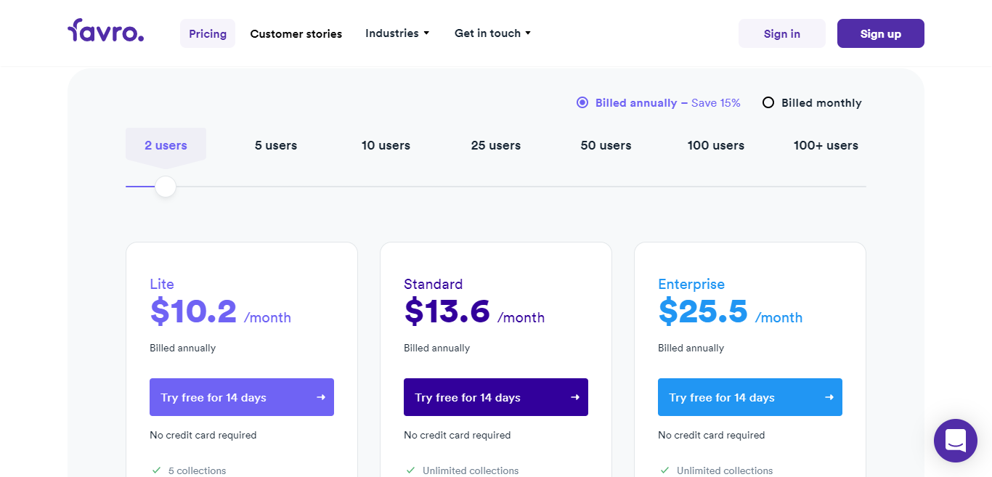992x477 pixels.
Task: Pick the 10 users tier
Action: pyautogui.click(x=386, y=145)
